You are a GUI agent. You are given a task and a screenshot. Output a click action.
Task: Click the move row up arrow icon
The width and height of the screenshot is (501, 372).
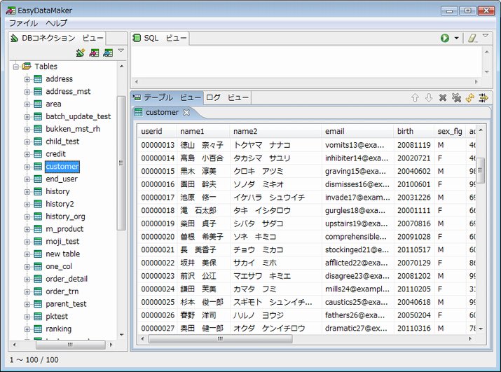(415, 98)
